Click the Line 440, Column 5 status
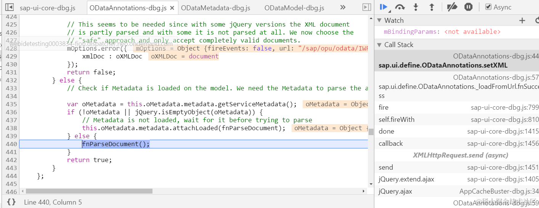539x208 pixels. [53, 202]
